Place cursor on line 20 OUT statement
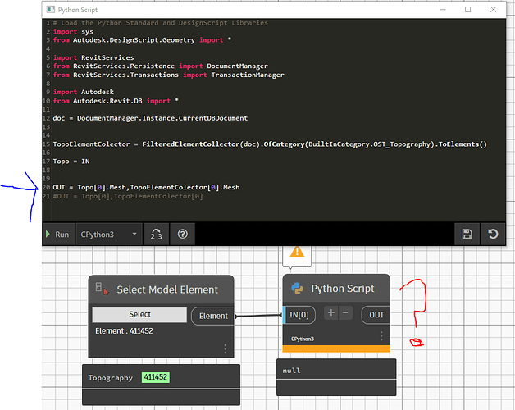 pos(146,187)
